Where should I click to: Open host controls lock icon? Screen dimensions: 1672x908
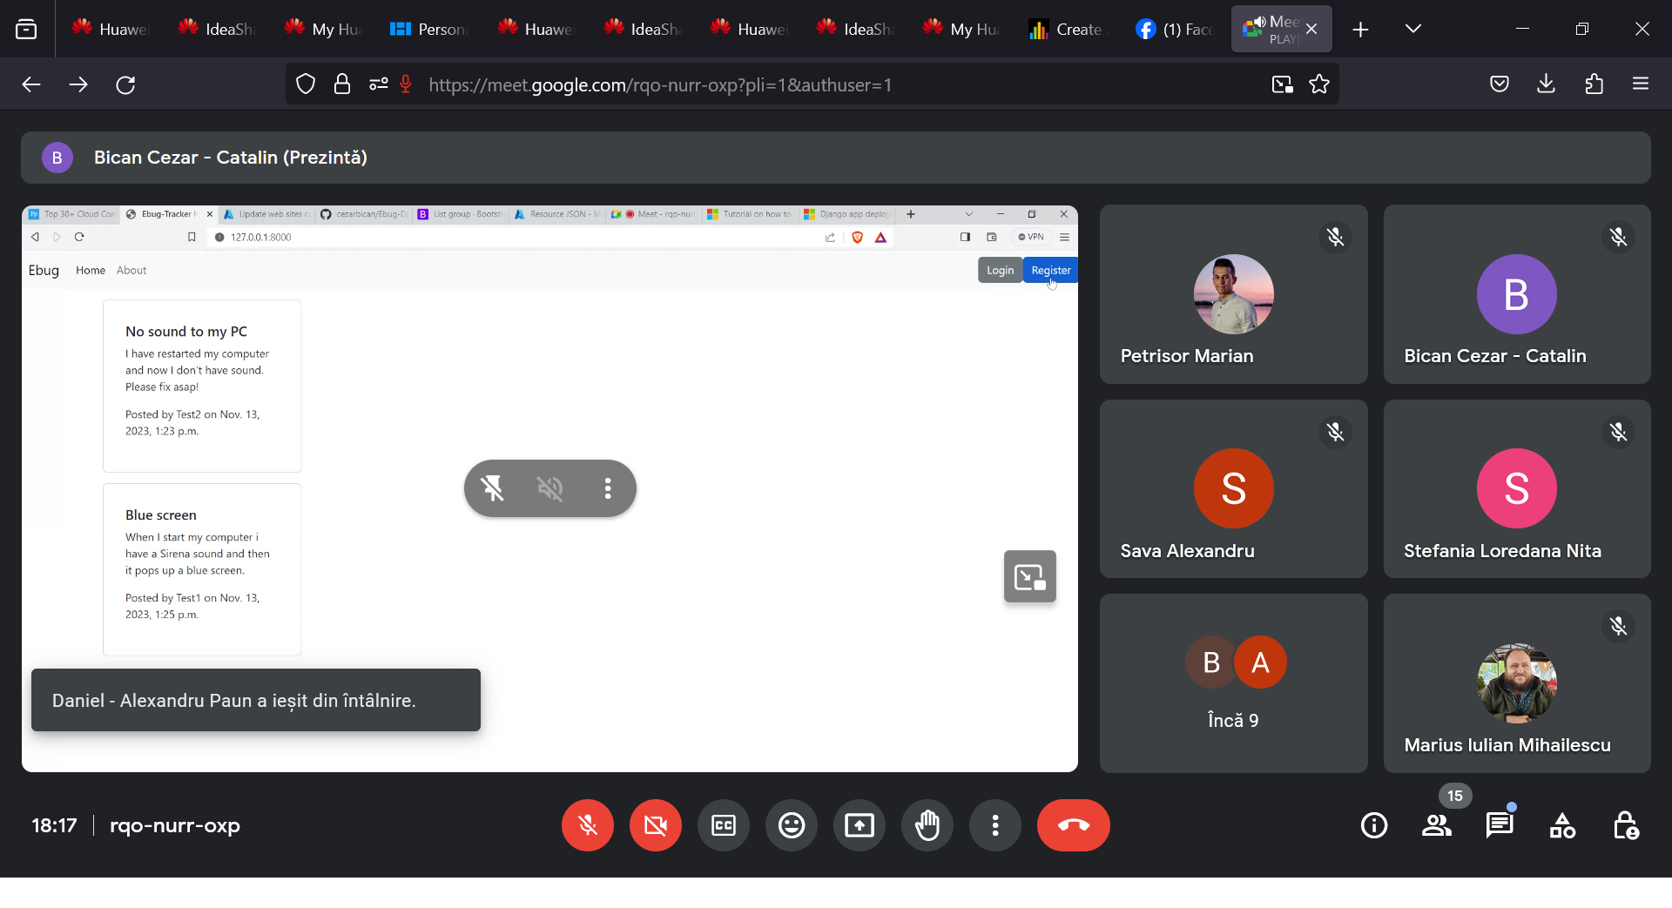point(1625,825)
